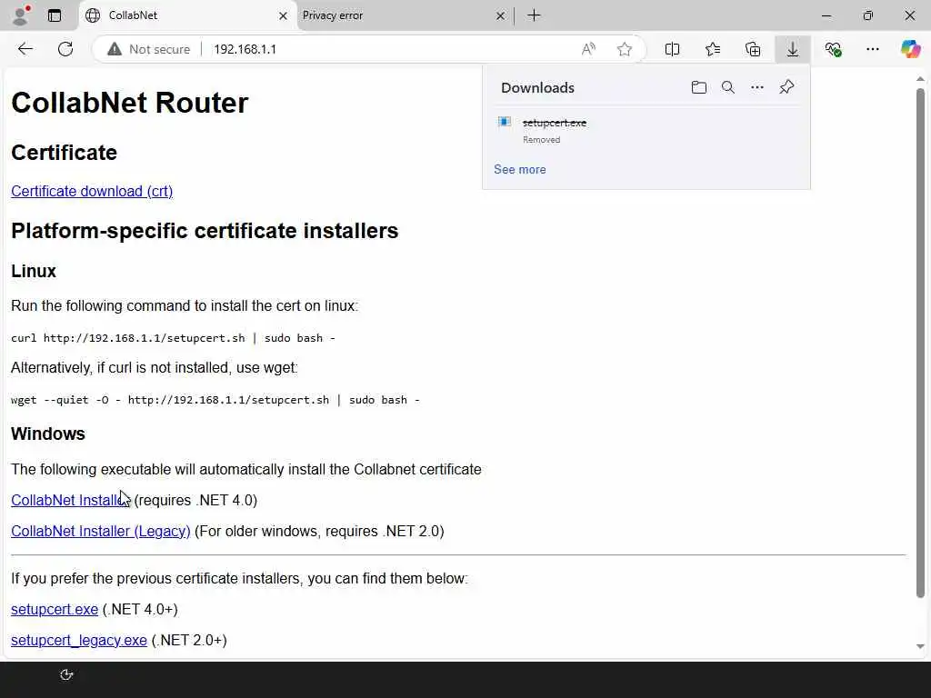The image size is (931, 698).
Task: Toggle the Downloads toolbar button
Action: tap(793, 49)
